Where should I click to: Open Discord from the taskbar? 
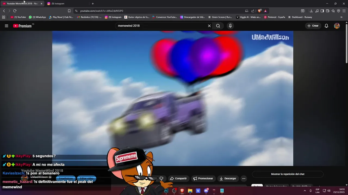[206, 191]
